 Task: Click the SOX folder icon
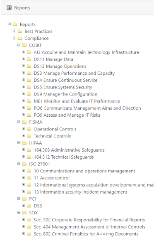(x=24, y=213)
